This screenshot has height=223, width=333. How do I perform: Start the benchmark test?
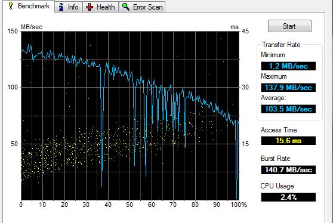tap(289, 26)
